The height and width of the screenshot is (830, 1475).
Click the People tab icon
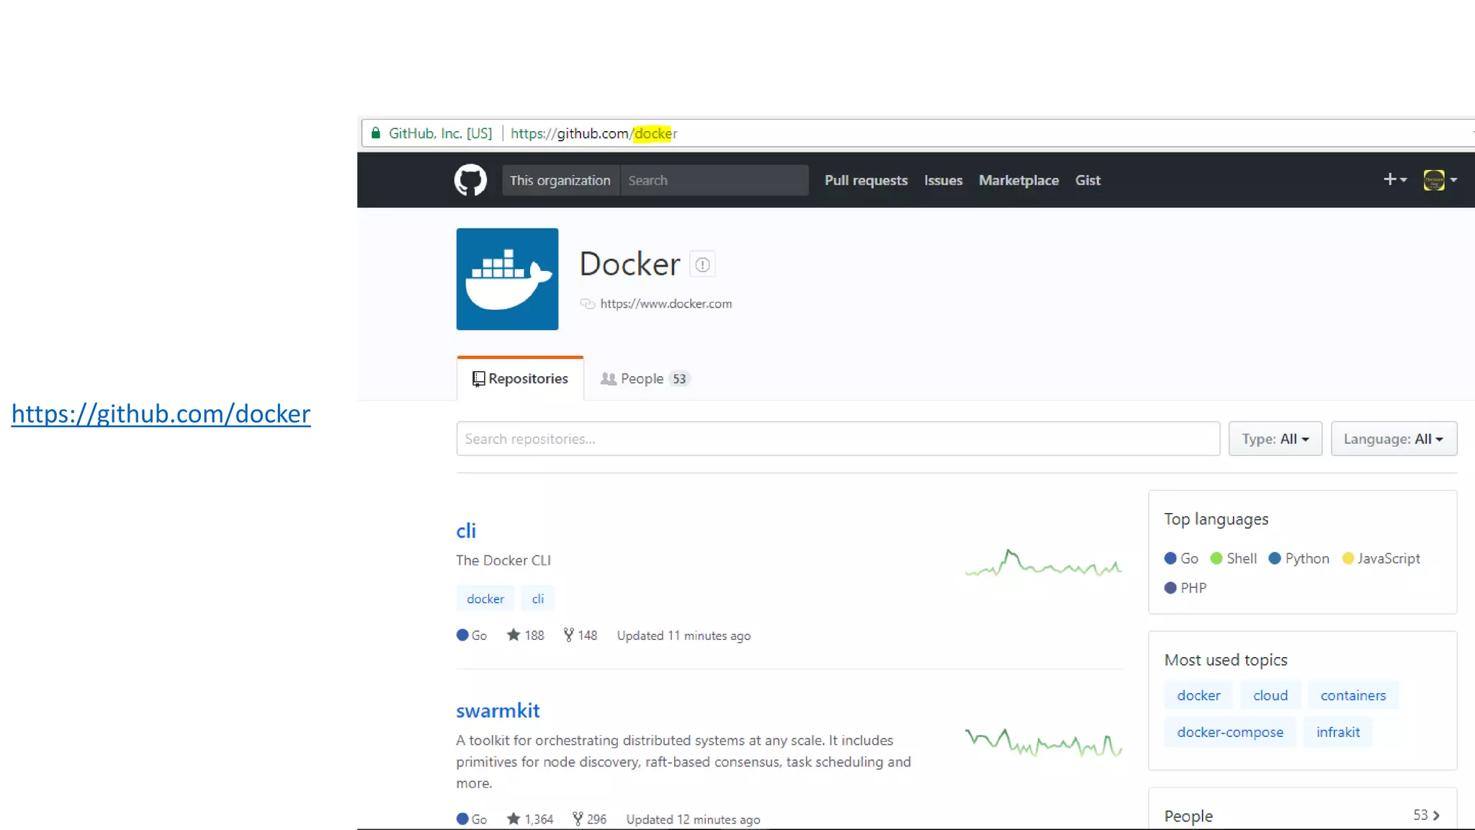pos(609,379)
